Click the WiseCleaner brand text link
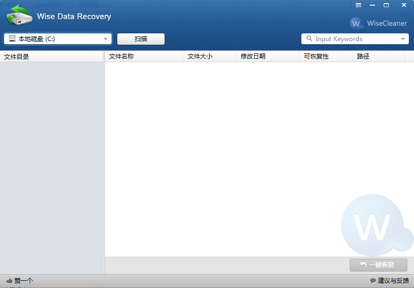 (387, 23)
